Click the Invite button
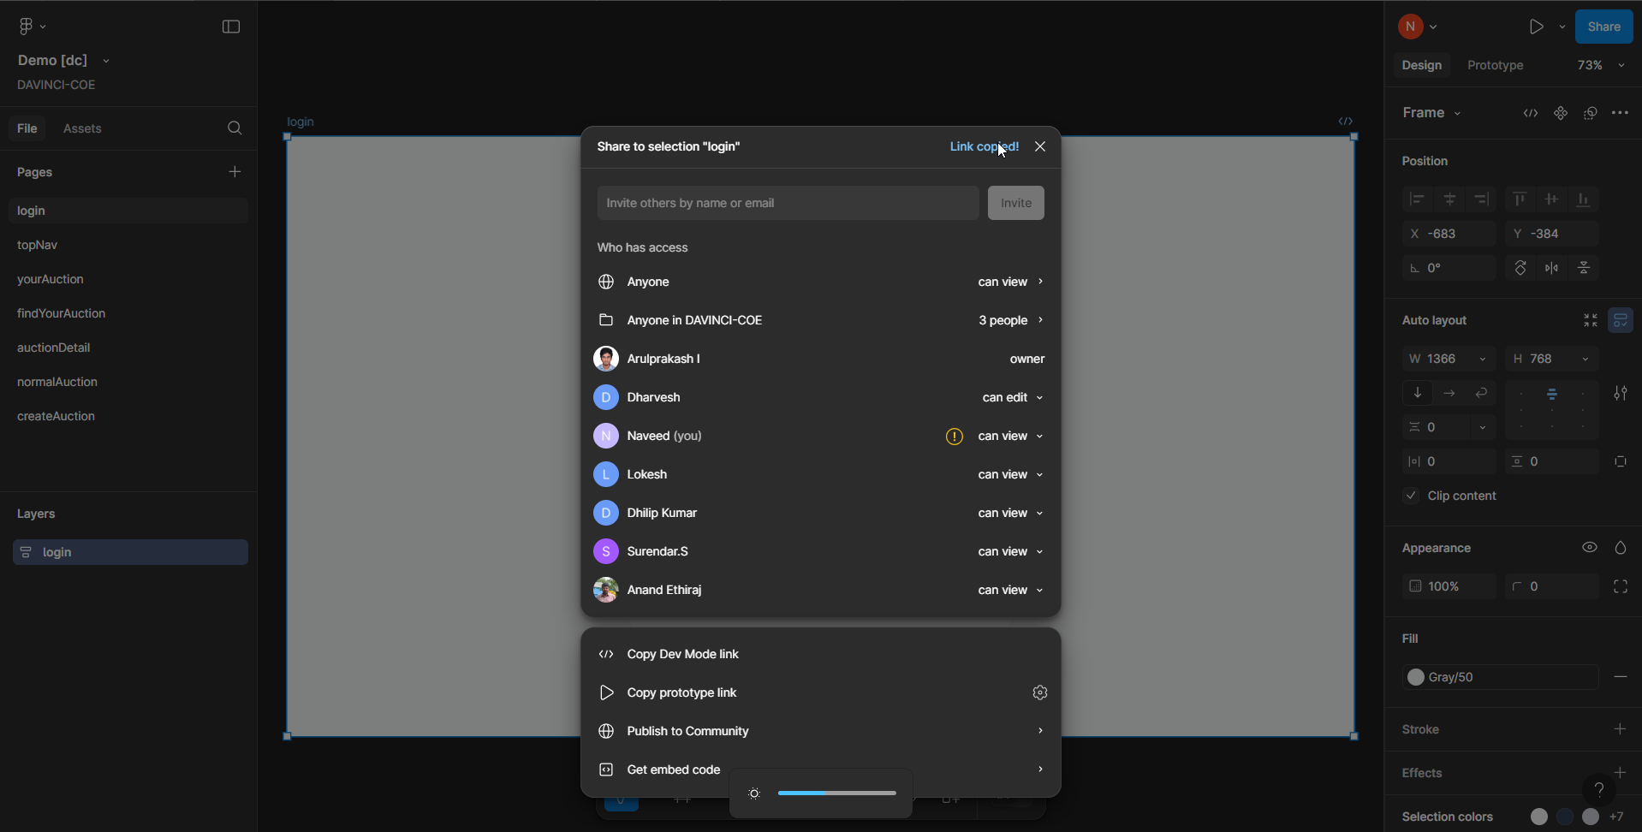The width and height of the screenshot is (1642, 832). click(x=1015, y=203)
